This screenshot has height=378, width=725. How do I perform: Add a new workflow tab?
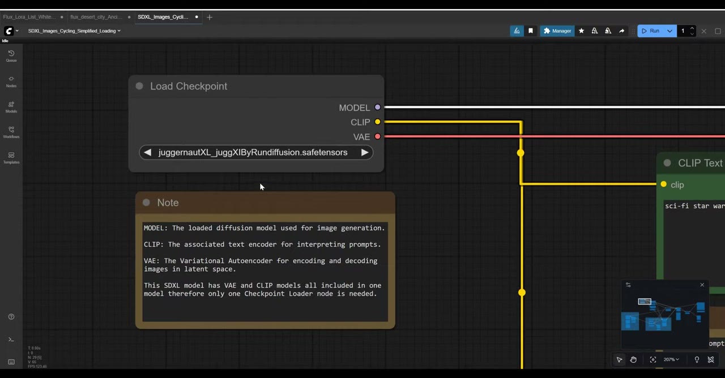pos(210,17)
